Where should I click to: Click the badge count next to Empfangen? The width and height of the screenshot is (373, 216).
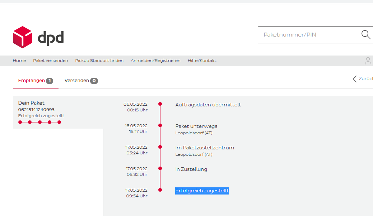tap(50, 81)
